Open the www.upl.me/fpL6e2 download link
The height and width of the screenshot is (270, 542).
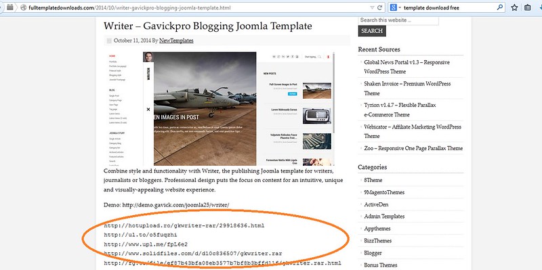(146, 244)
